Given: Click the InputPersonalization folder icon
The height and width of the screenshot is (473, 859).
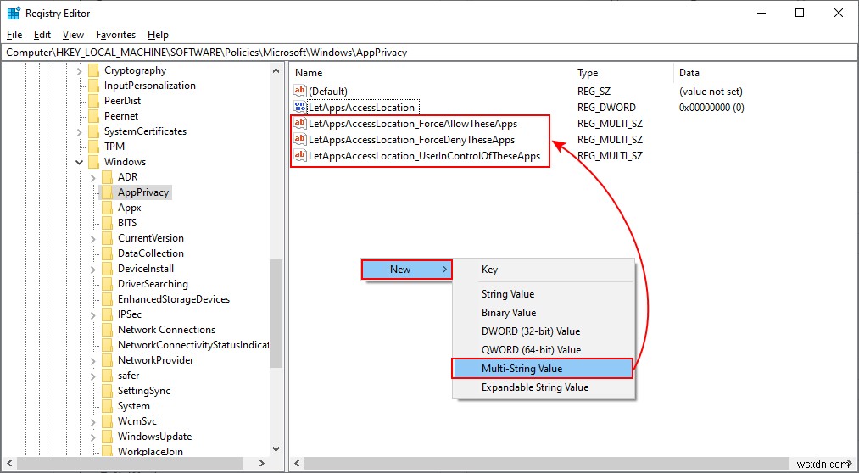Looking at the screenshot, I should [93, 86].
